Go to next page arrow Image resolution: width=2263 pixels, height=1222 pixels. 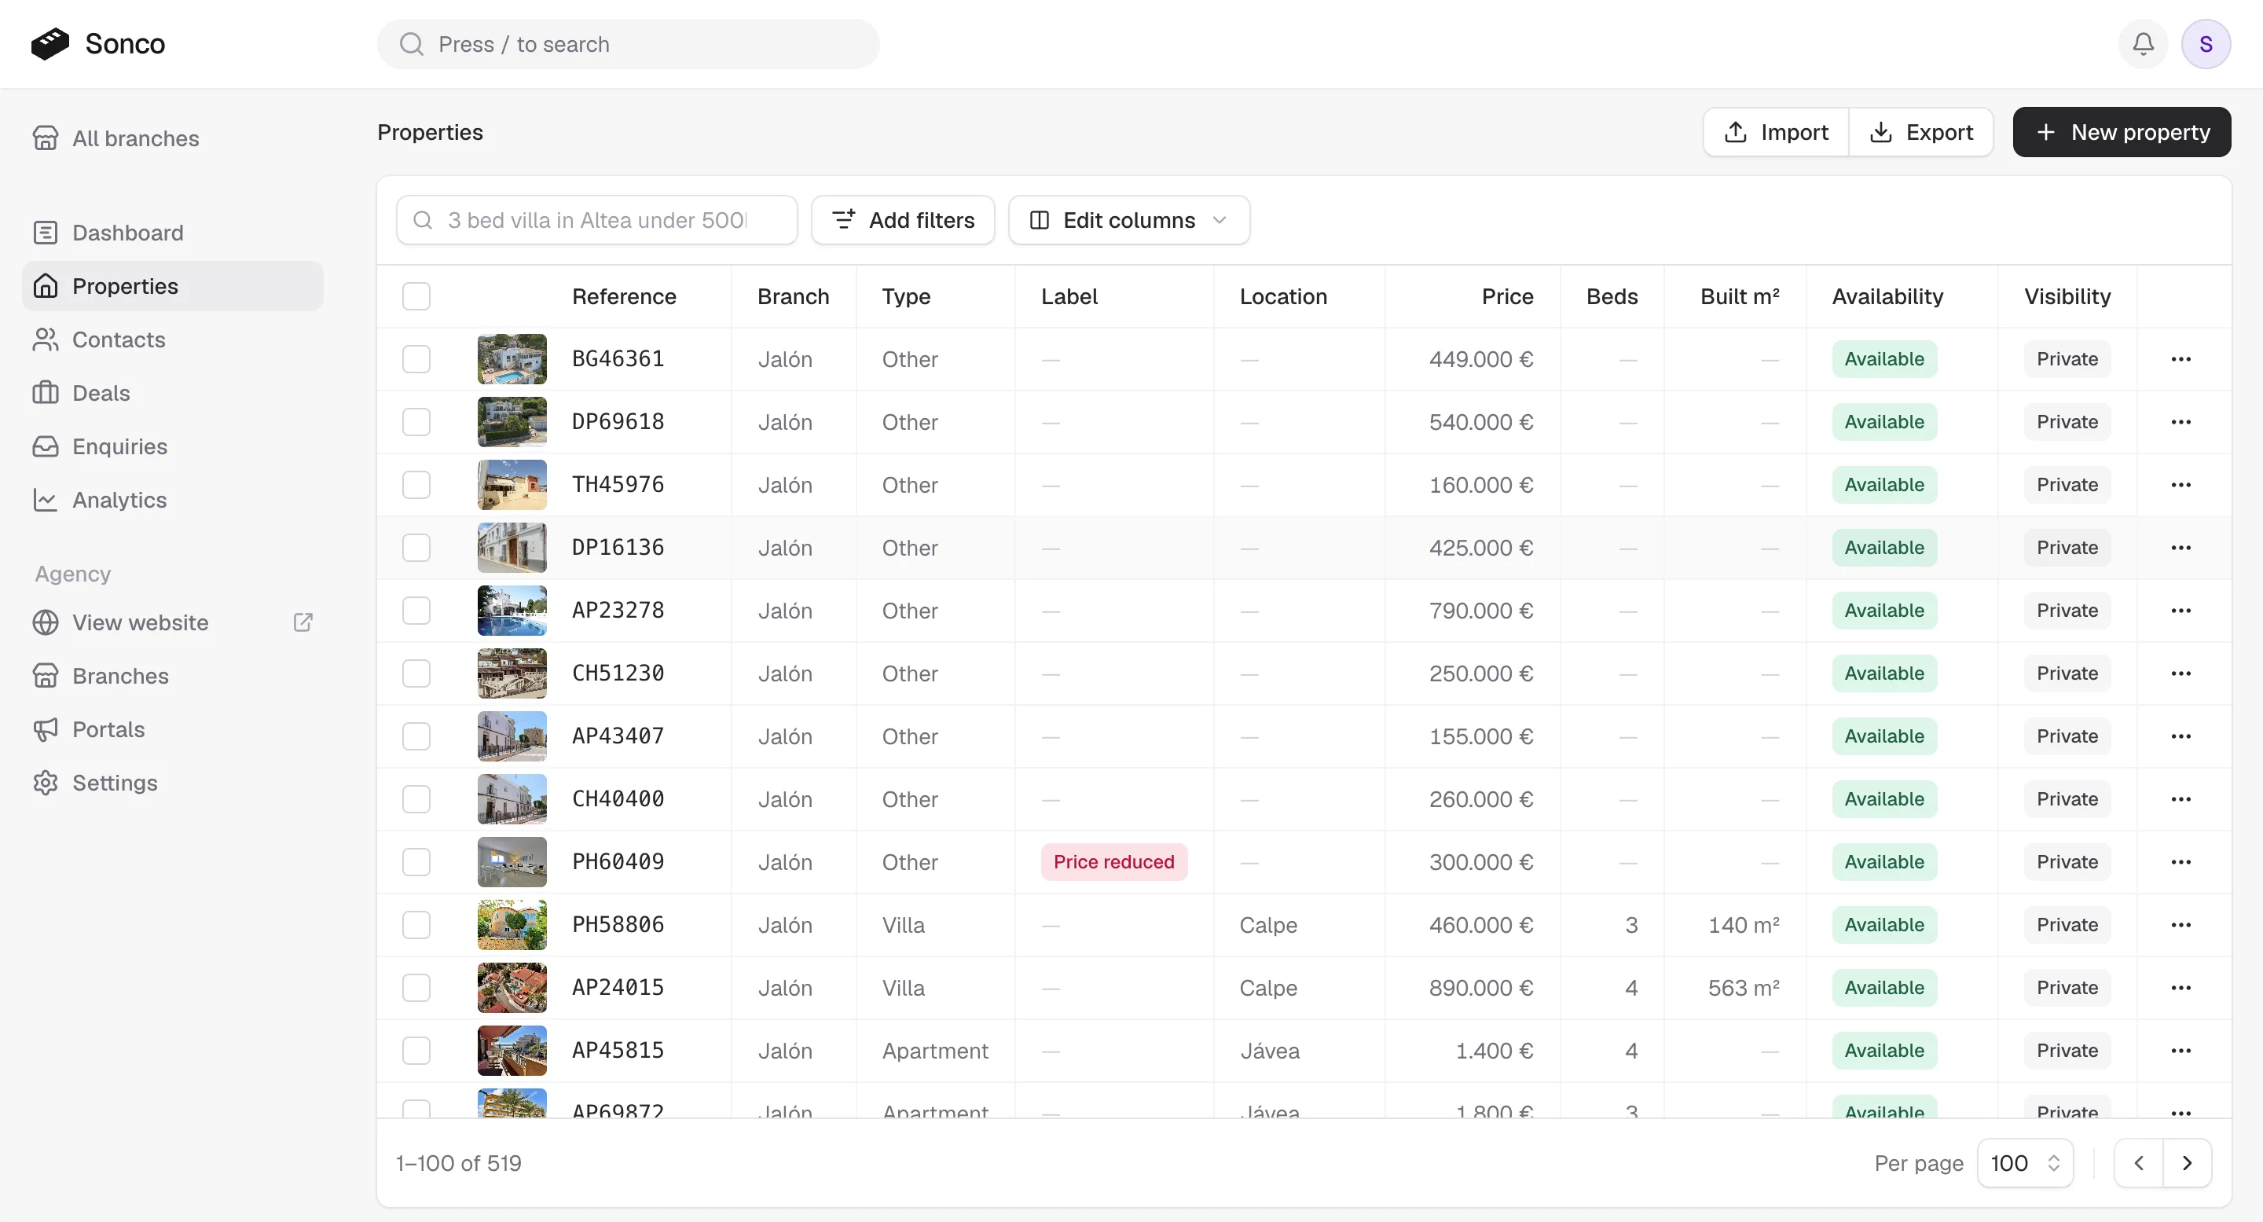tap(2187, 1163)
